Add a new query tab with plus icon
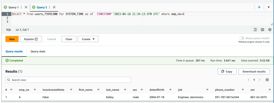Screen dimensions: 274x103 [259, 7]
